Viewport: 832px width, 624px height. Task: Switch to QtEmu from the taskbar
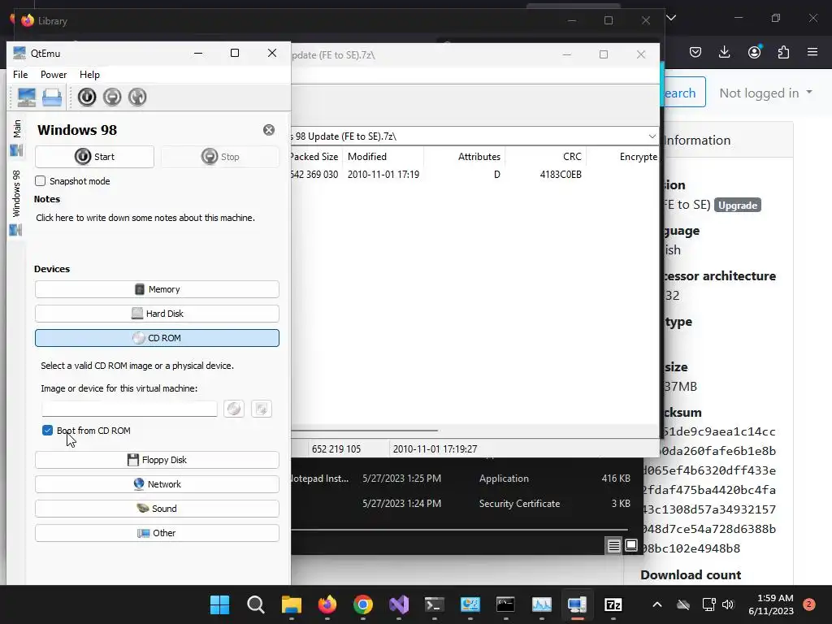click(x=578, y=604)
